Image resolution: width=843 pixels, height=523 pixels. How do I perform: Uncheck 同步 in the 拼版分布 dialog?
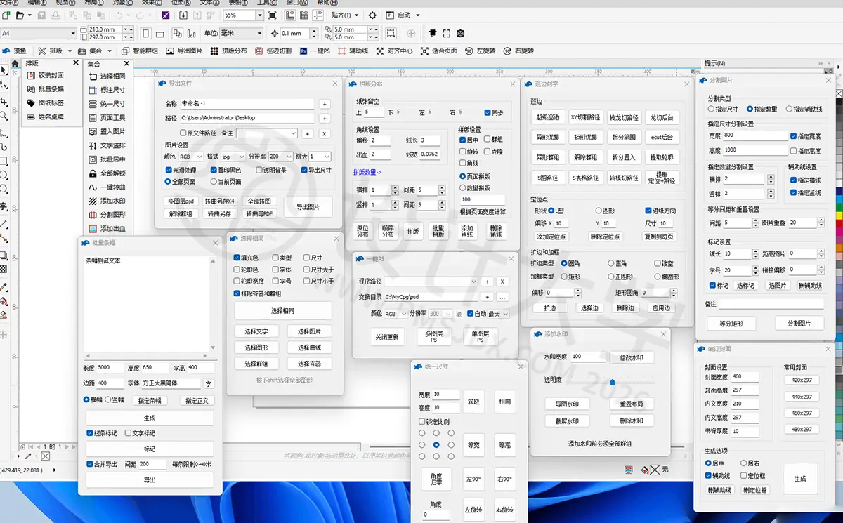point(488,112)
